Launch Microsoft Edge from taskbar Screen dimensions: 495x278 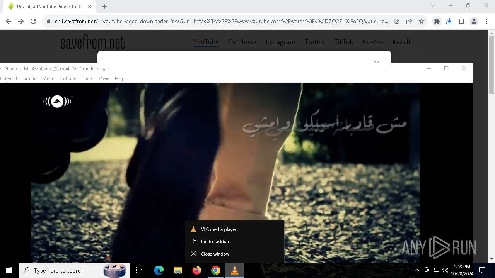[159, 270]
